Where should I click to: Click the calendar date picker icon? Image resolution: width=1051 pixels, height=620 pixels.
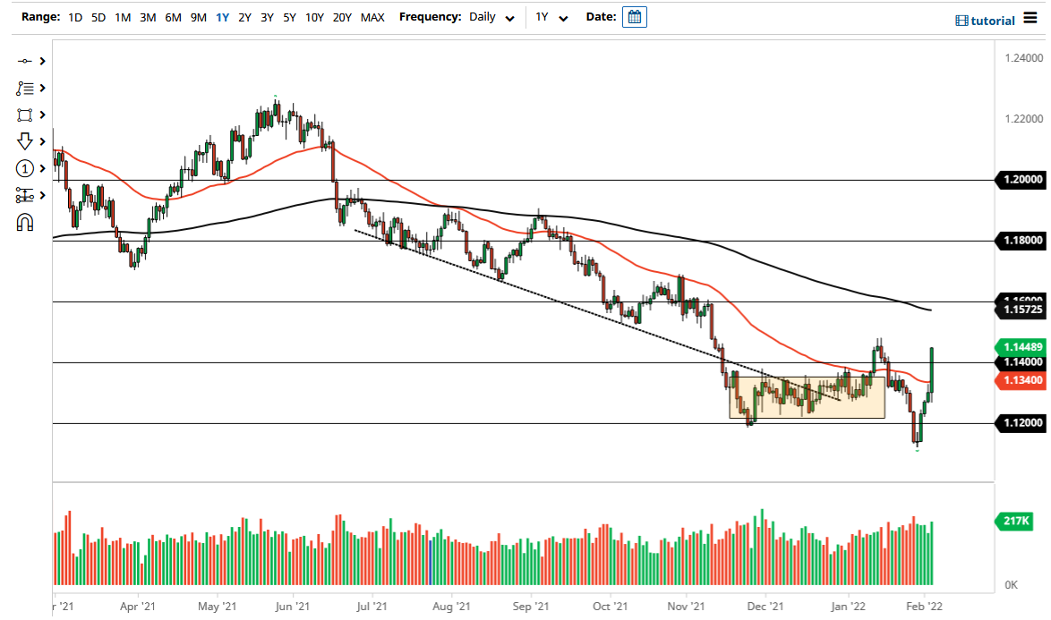pos(634,16)
